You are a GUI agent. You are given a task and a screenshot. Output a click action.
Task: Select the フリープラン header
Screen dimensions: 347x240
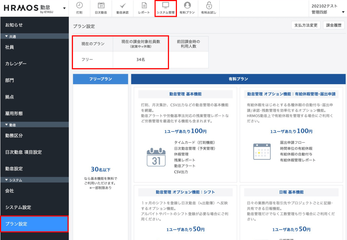(x=100, y=79)
